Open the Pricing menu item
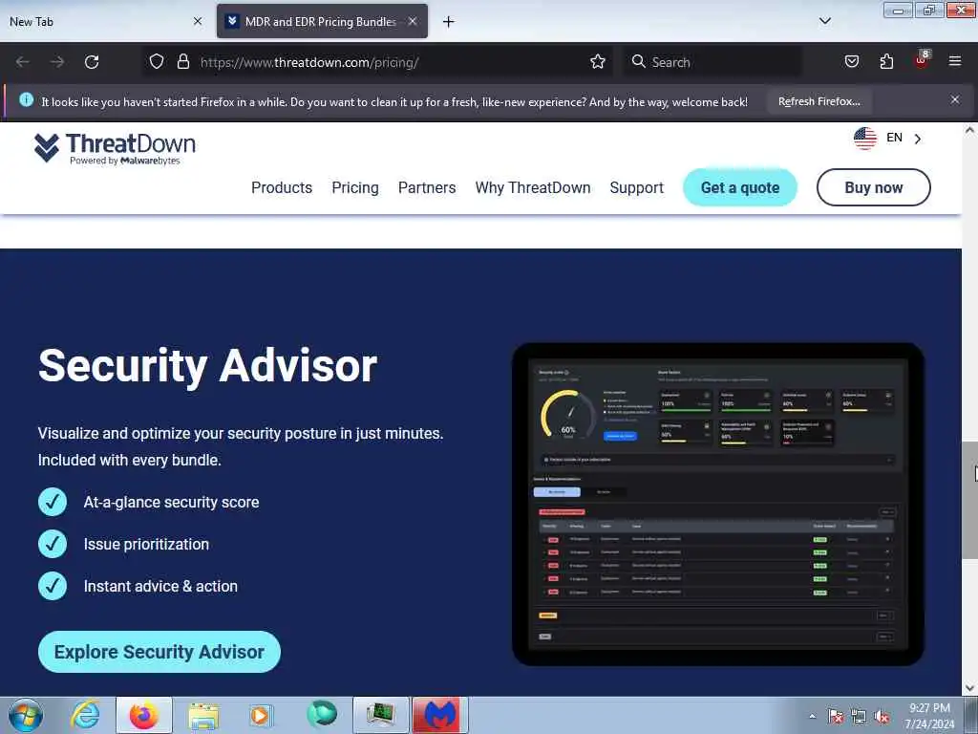The image size is (978, 734). click(355, 188)
